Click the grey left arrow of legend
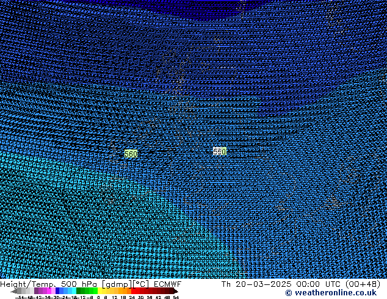387x299 pixels. (x=13, y=291)
